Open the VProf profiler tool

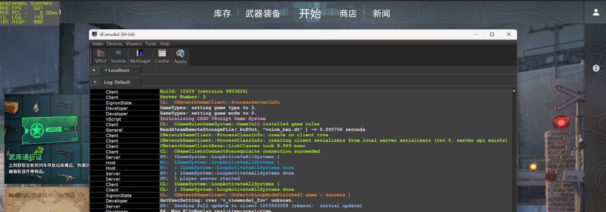click(101, 56)
